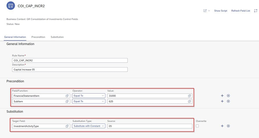Image resolution: width=259 pixels, height=138 pixels.
Task: Click the share/export icon in header
Action: [x=205, y=11]
